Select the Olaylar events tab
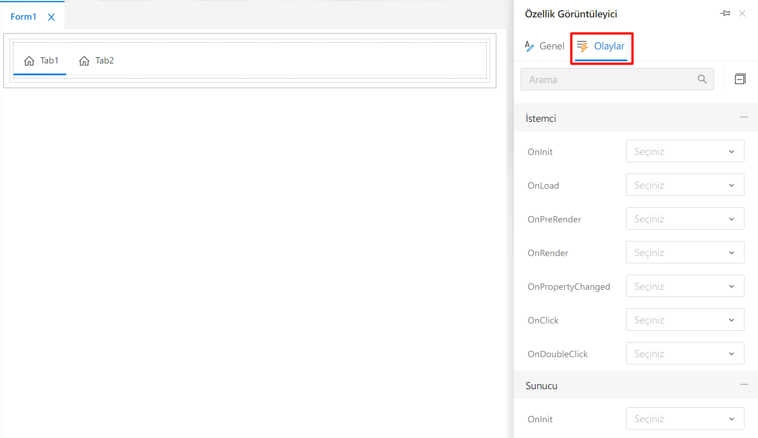Screen dimensions: 758x438 (601, 46)
